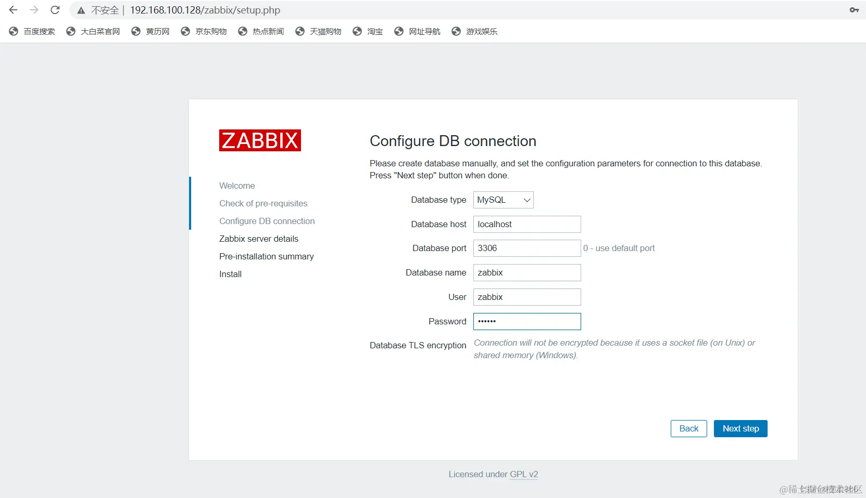The height and width of the screenshot is (498, 866).
Task: Open the 热点新闻 bookmark
Action: point(261,31)
